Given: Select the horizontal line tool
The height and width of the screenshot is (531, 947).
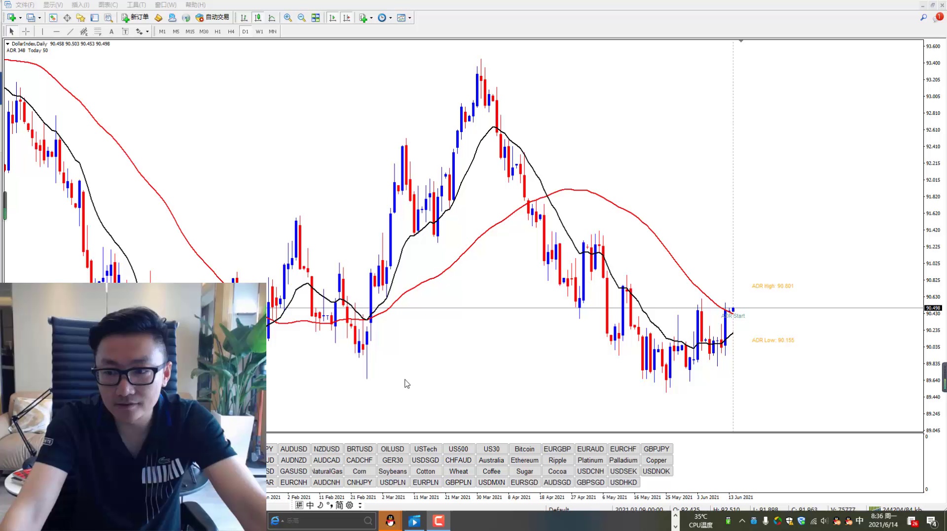Looking at the screenshot, I should click(x=56, y=32).
